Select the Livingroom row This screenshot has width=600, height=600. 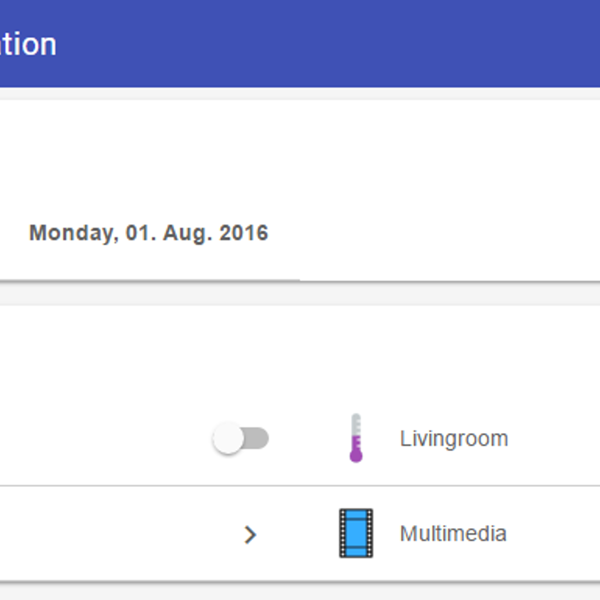click(x=300, y=438)
